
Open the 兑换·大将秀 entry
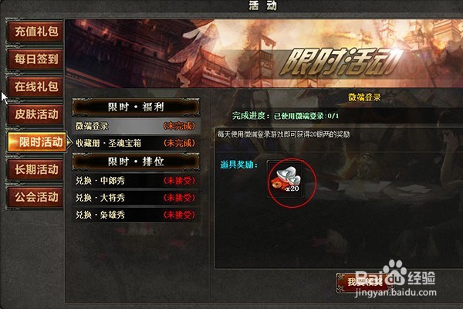[136, 198]
